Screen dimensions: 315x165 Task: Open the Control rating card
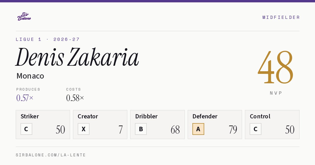click(272, 124)
